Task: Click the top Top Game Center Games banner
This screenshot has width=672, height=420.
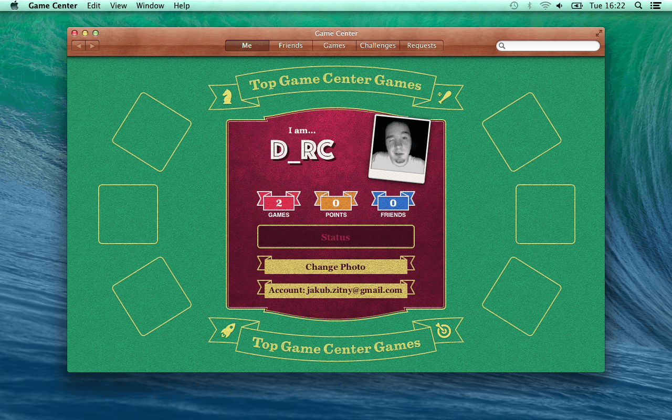Action: click(336, 87)
